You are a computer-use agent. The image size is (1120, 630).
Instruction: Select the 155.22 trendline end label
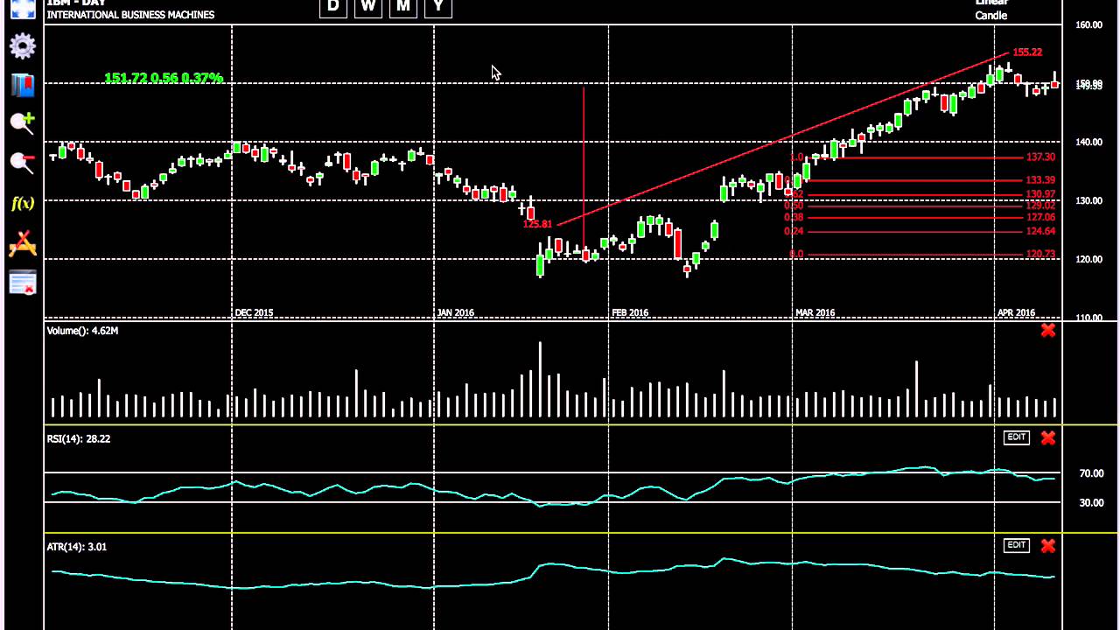1027,52
